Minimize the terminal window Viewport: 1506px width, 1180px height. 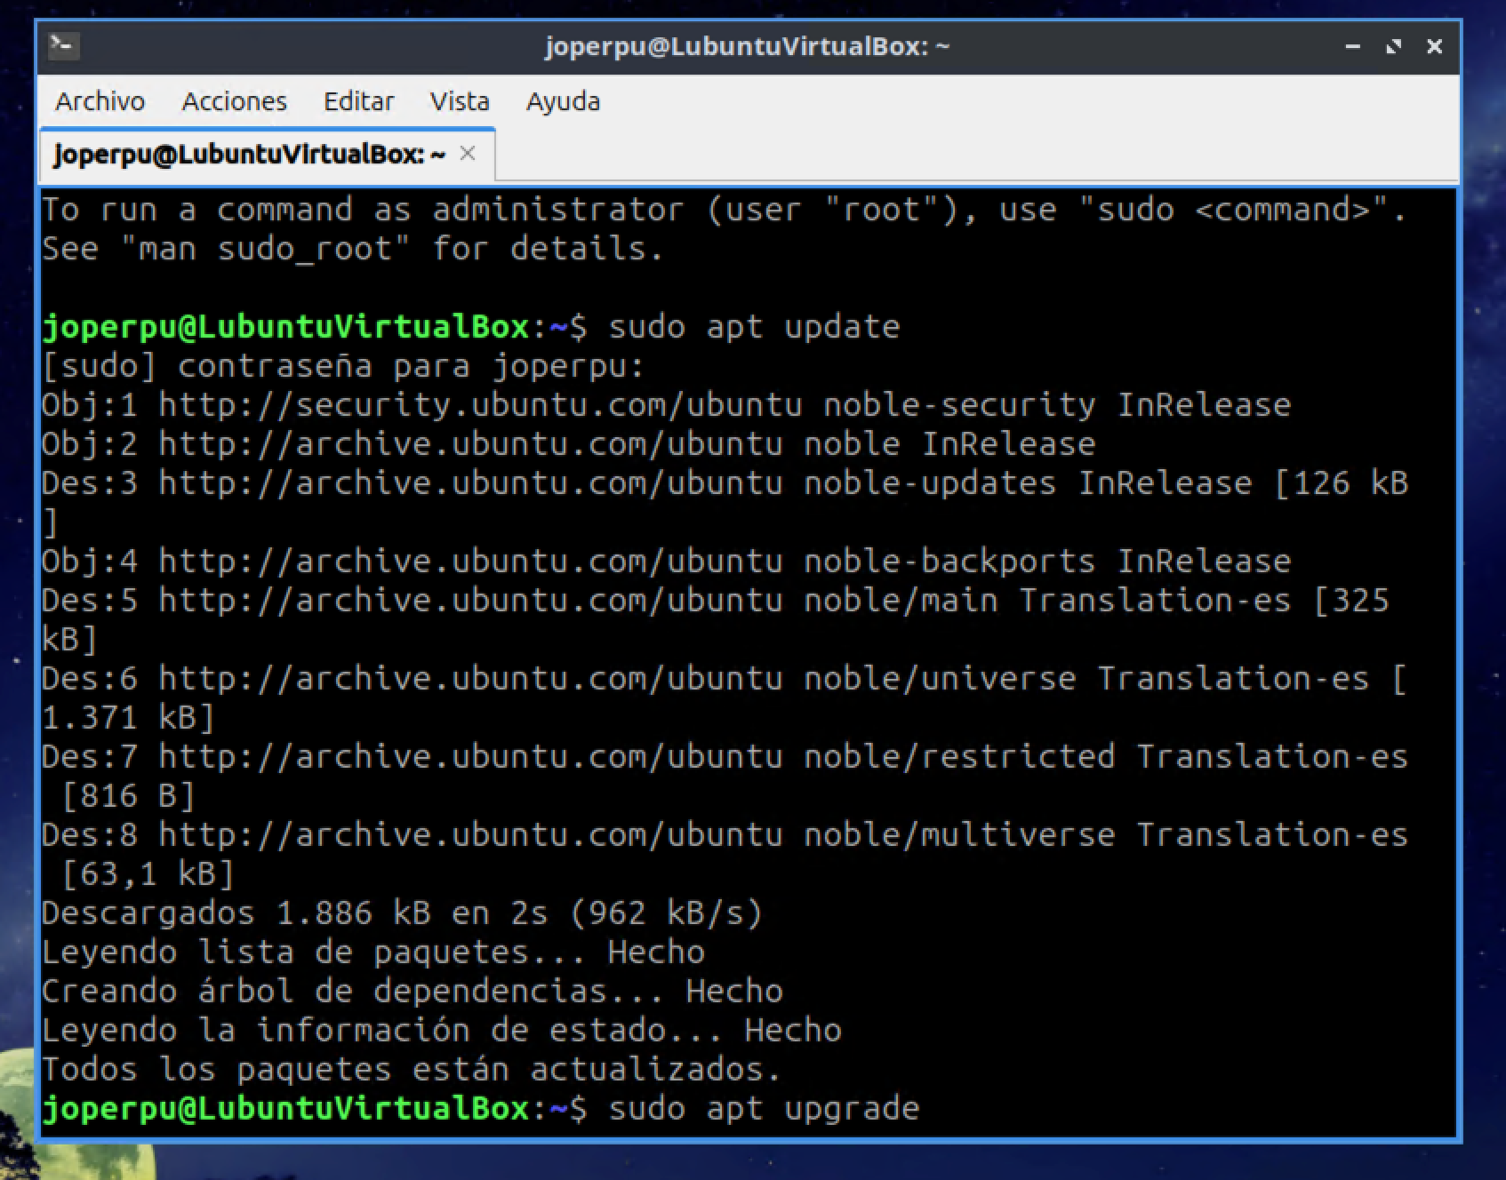[x=1353, y=46]
